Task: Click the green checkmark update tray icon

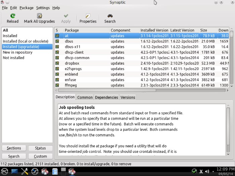Action: (x=194, y=171)
